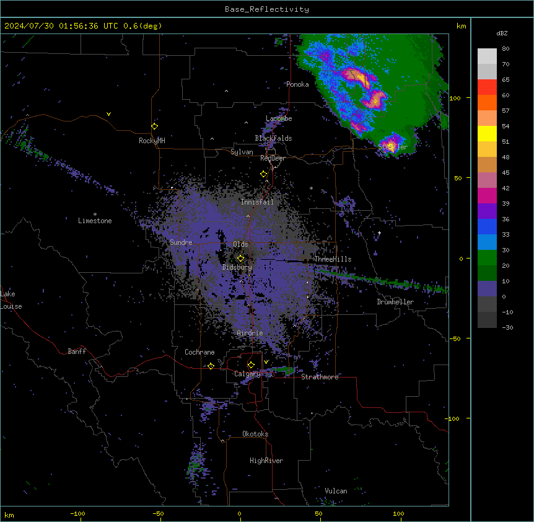Select the -100 tick label on horizontal axis
This screenshot has width=534, height=522.
[77, 513]
